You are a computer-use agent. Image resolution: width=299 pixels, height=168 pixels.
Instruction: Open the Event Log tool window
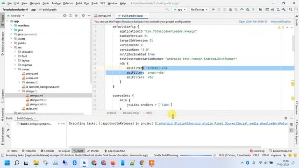(257, 151)
